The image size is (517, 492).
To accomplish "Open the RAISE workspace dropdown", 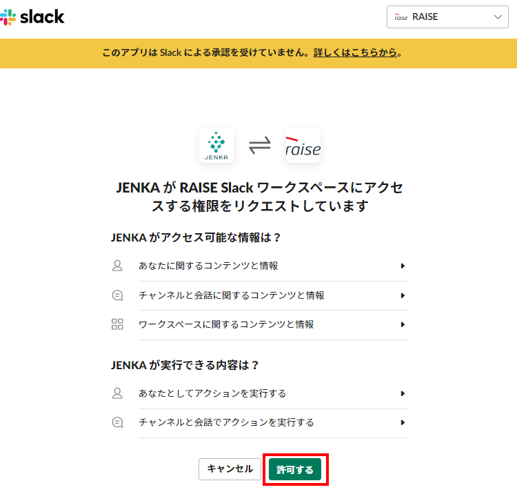I will click(447, 17).
